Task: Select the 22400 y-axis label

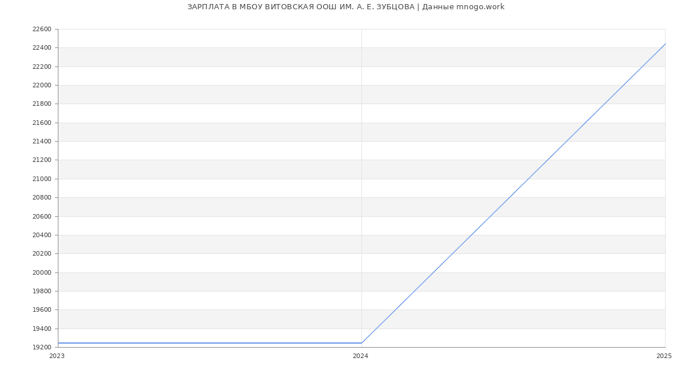Action: (42, 48)
